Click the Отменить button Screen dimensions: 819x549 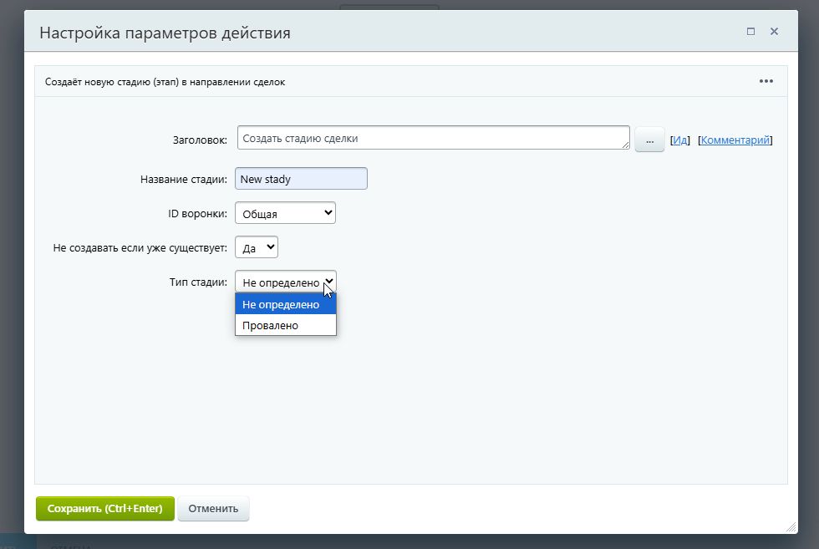[x=213, y=508]
